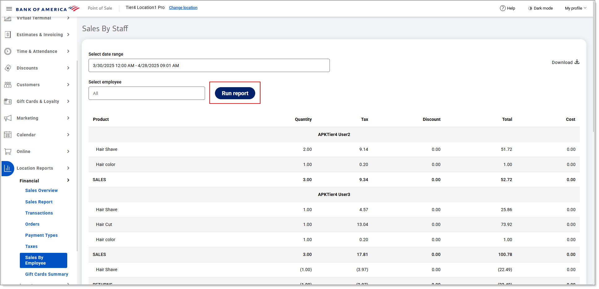This screenshot has width=599, height=289.
Task: Click the 73.92 Hair Cut total
Action: tap(506, 224)
